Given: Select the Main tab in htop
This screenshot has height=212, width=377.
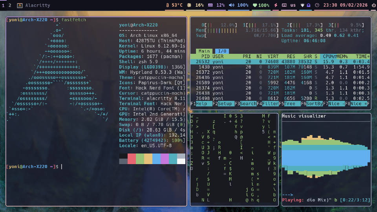Looking at the screenshot, I should [x=204, y=51].
